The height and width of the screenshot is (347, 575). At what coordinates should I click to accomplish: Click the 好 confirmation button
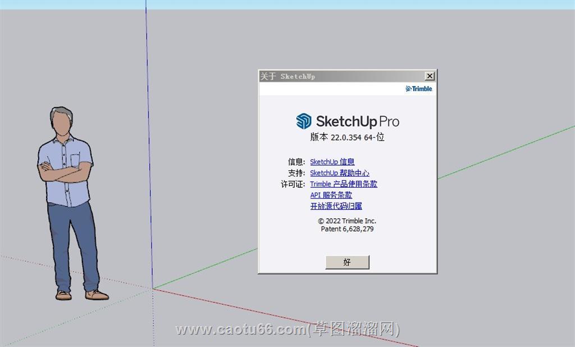point(347,262)
